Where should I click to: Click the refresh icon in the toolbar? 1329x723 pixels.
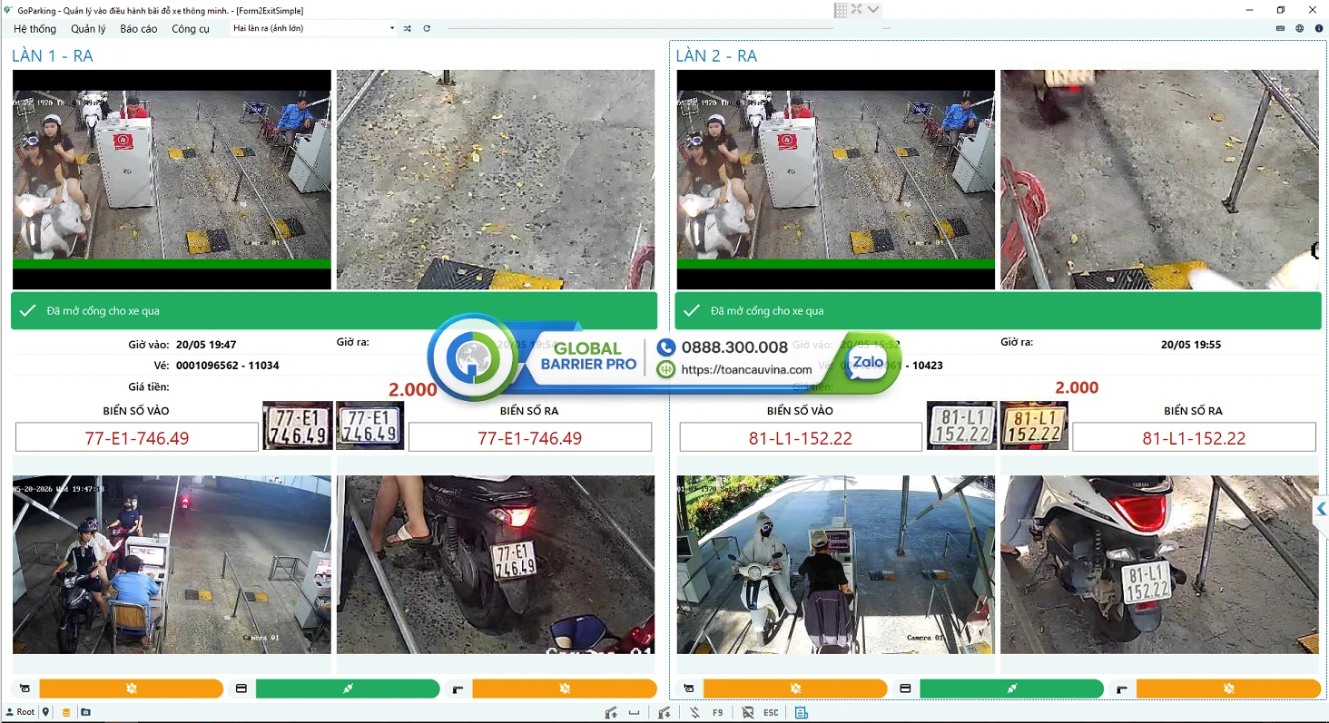click(x=427, y=28)
